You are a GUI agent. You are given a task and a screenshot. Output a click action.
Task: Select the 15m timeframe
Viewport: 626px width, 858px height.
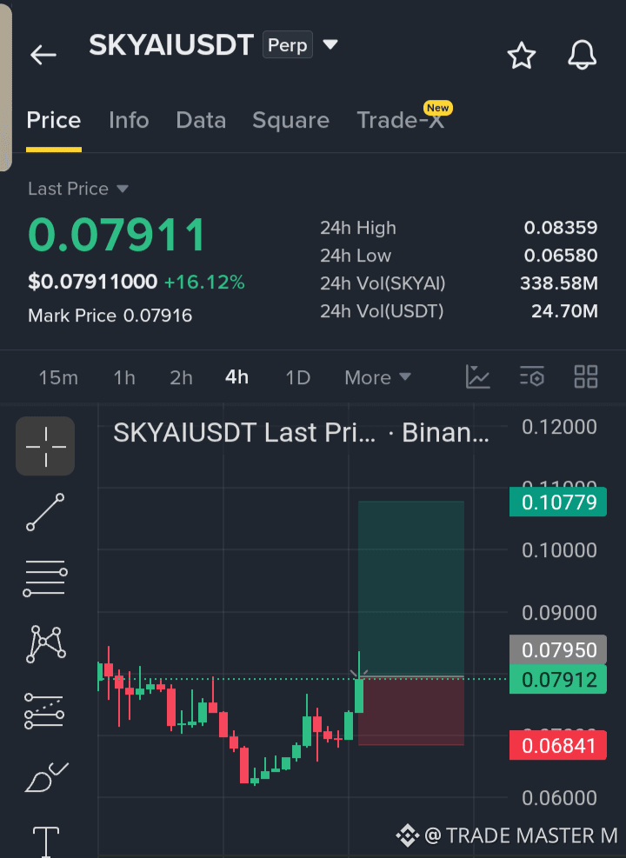pos(58,377)
